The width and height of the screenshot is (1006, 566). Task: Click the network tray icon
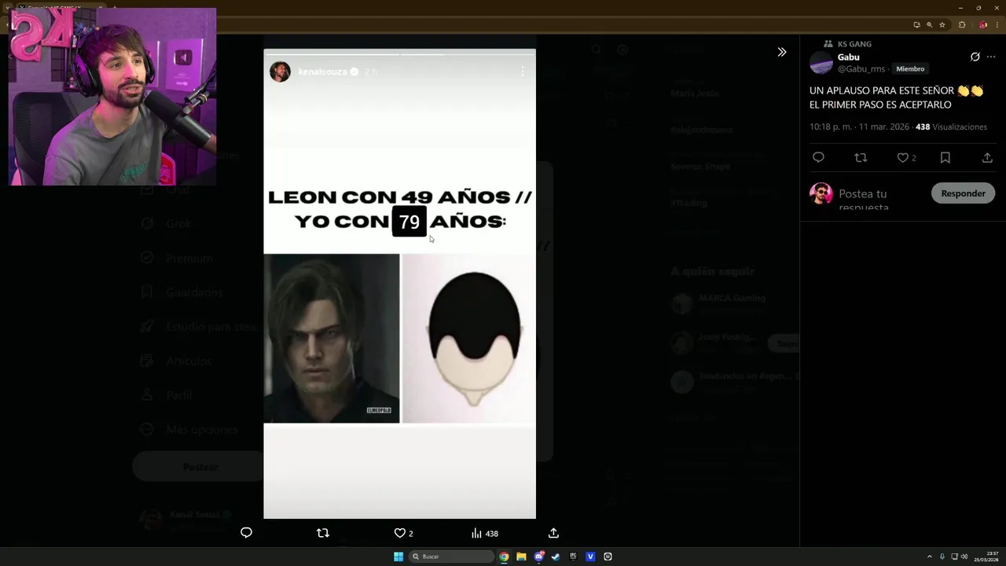(x=955, y=557)
